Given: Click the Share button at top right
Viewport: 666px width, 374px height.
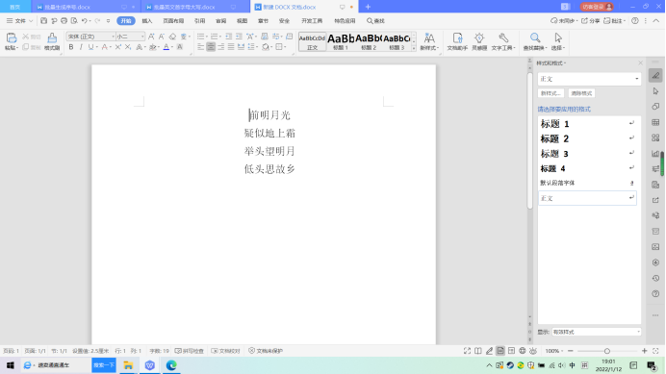Looking at the screenshot, I should (590, 21).
